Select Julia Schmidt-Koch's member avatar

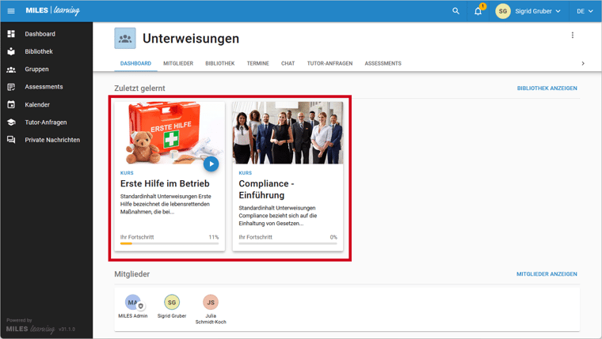point(211,303)
